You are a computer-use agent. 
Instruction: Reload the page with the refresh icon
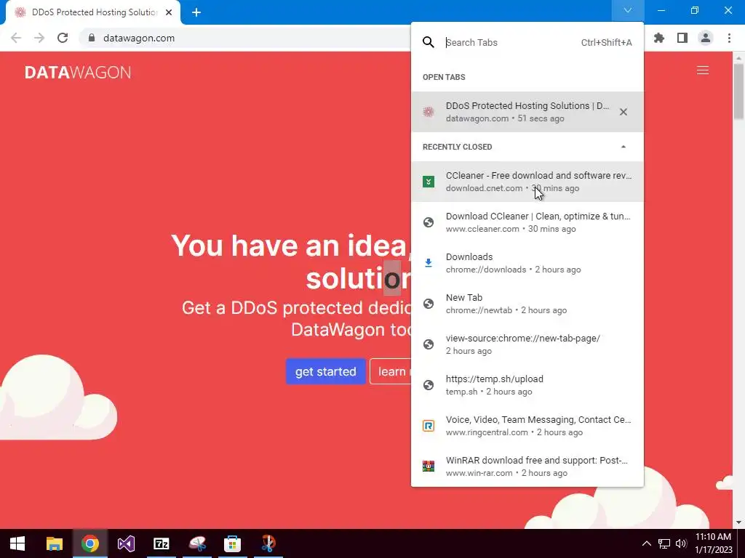[x=63, y=38]
